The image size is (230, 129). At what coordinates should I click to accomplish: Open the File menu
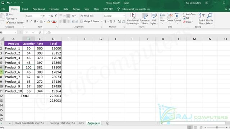[3, 9]
